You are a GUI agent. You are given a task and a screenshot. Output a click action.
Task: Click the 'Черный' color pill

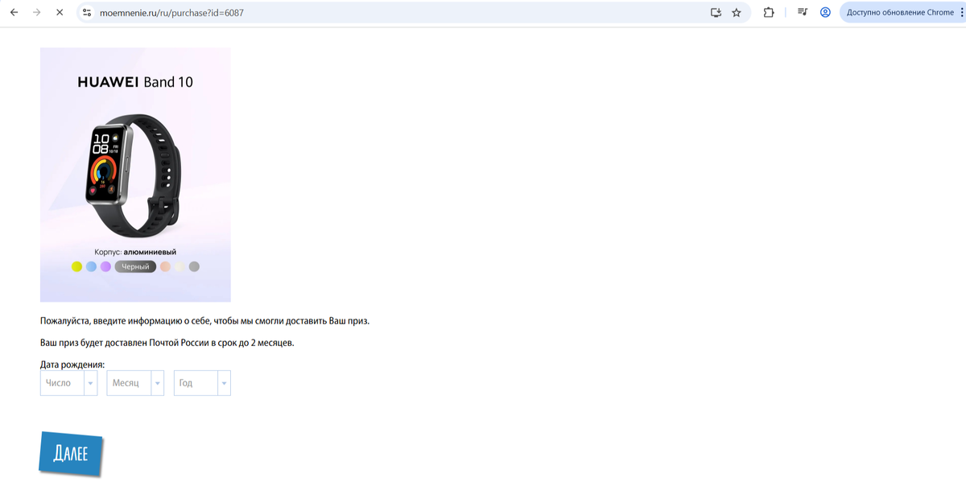pos(135,266)
